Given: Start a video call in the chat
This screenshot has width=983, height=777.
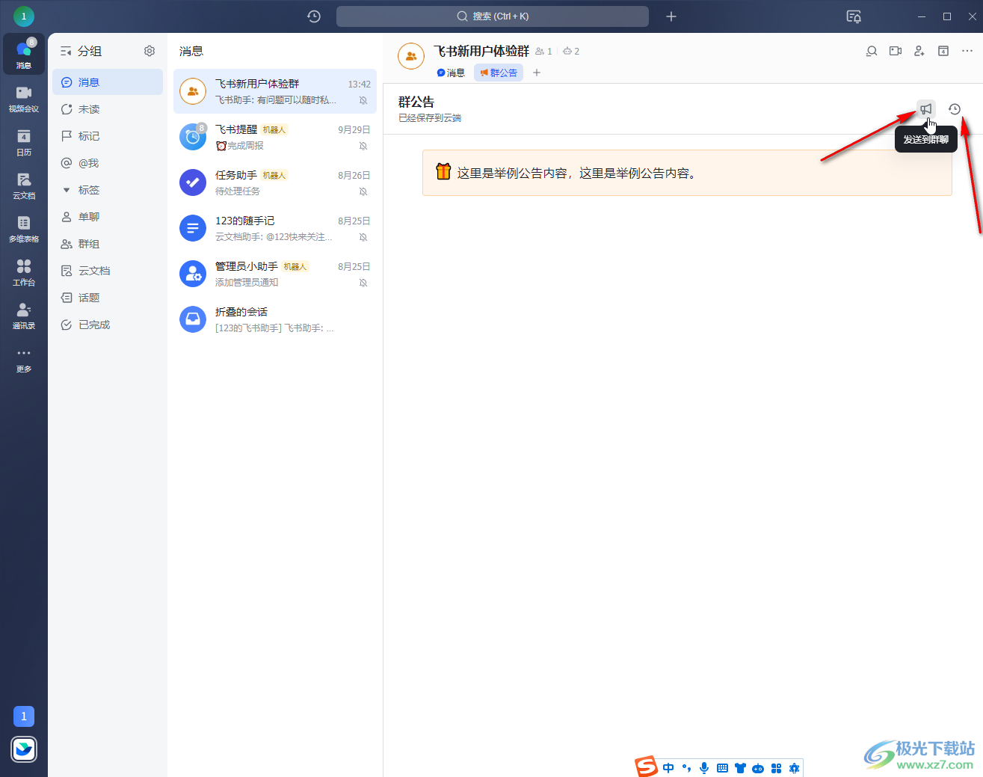Looking at the screenshot, I should [x=896, y=51].
